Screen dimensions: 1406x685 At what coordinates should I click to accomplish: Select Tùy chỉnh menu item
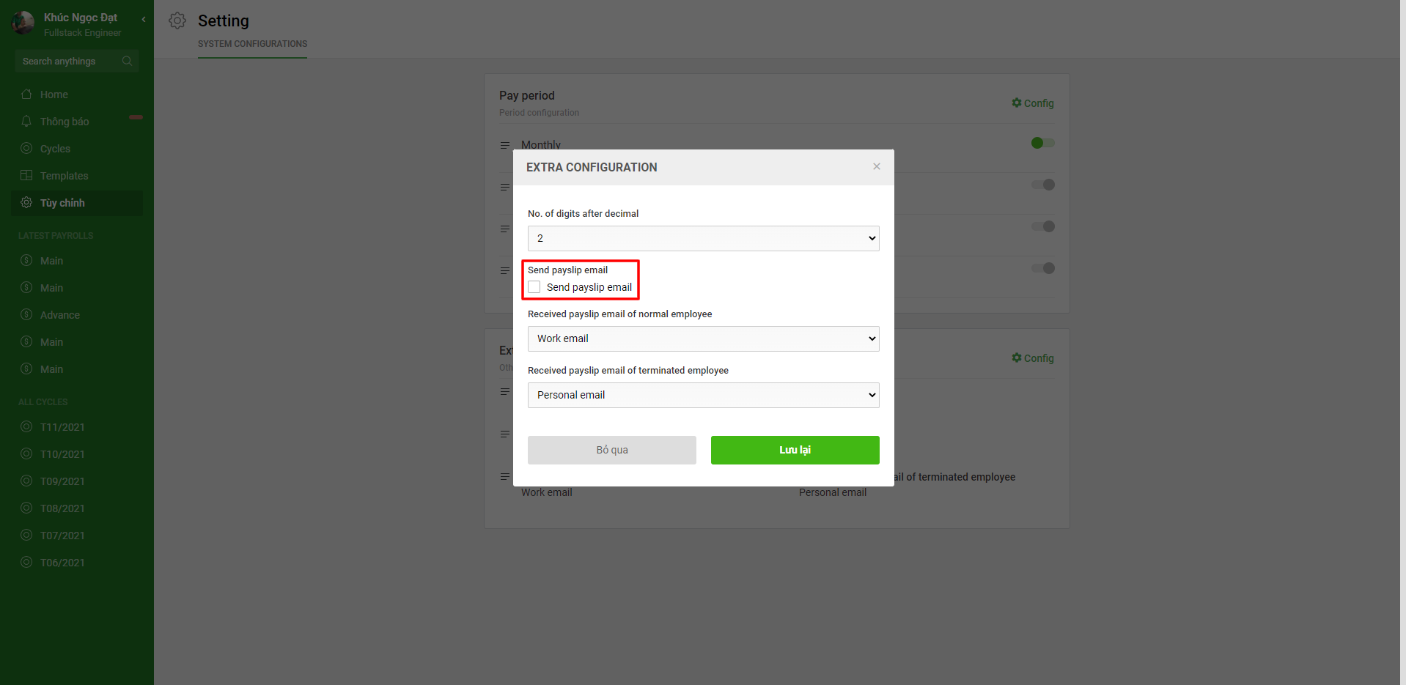tap(77, 203)
